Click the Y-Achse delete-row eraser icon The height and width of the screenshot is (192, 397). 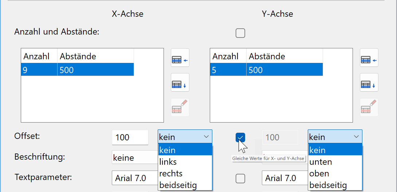(369, 108)
